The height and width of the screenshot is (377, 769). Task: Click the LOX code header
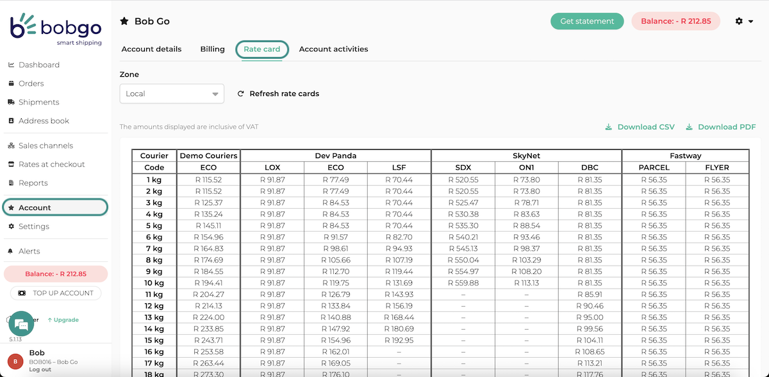272,167
